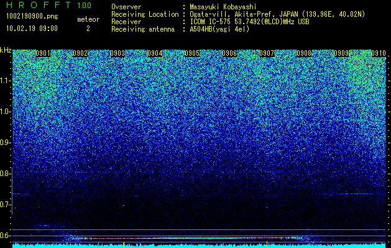The width and height of the screenshot is (391, 248).
Task: Click the 0904 time marker
Action: tap(155, 53)
